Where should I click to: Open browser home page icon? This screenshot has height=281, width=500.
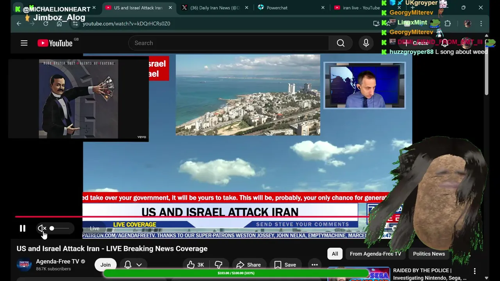point(59,23)
